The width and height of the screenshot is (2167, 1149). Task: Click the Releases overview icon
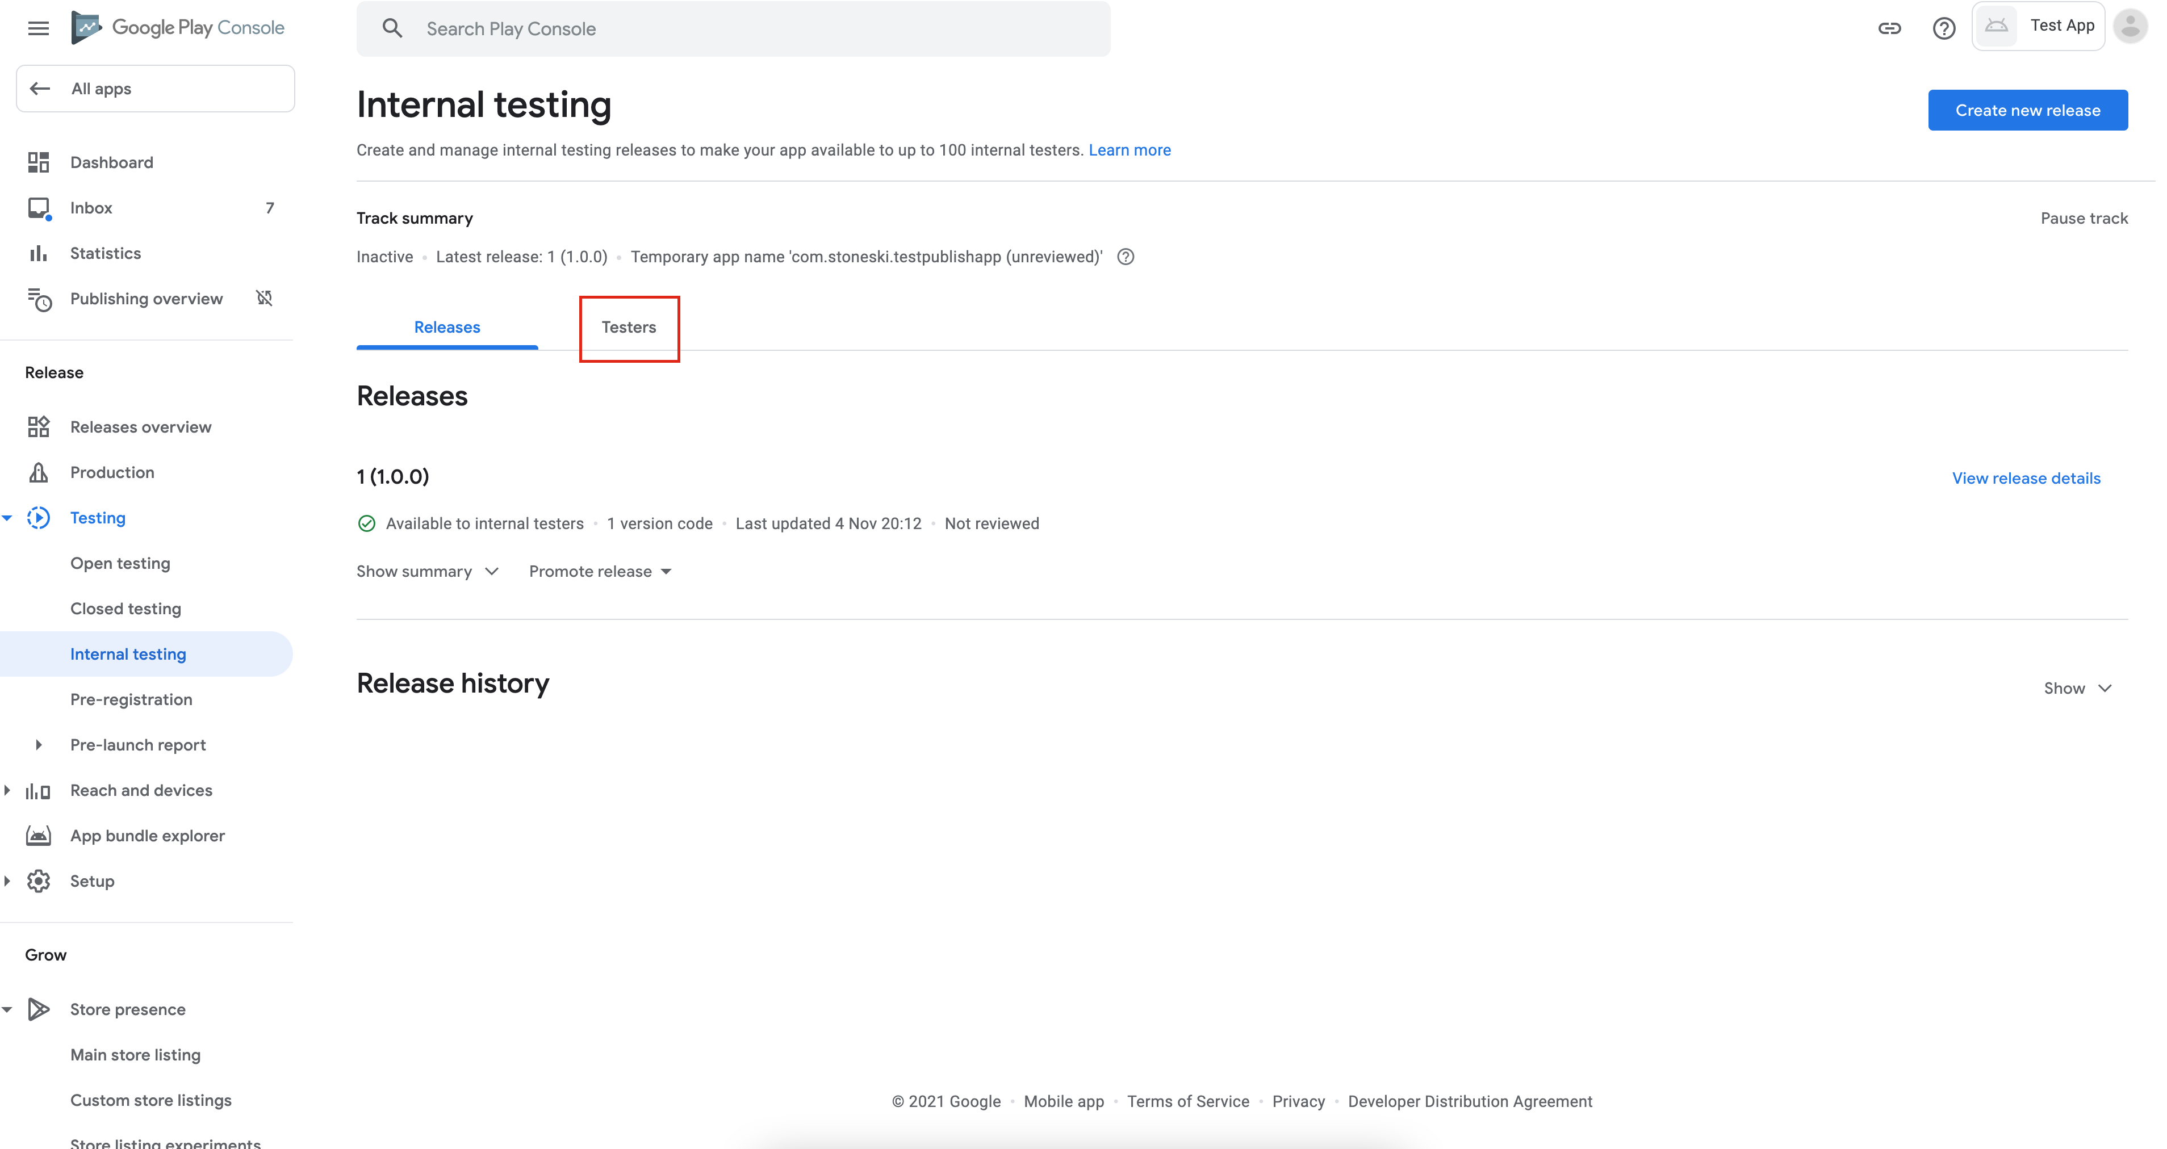[x=39, y=426]
